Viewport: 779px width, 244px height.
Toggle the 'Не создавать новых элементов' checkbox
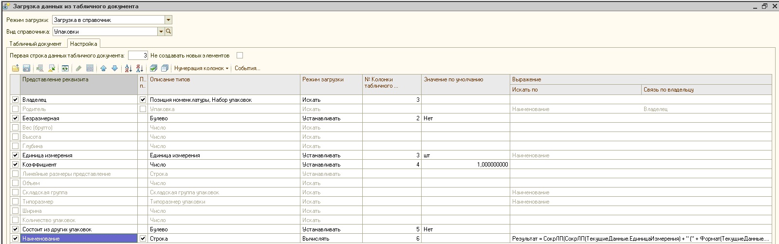240,56
